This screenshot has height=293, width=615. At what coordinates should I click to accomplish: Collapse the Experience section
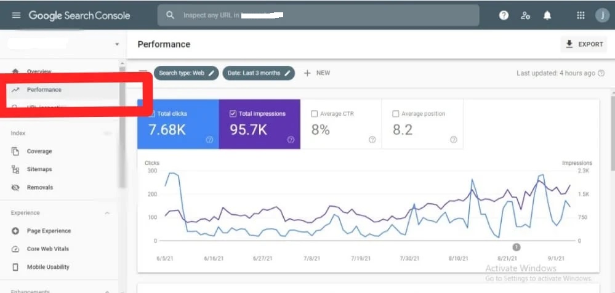coord(107,213)
